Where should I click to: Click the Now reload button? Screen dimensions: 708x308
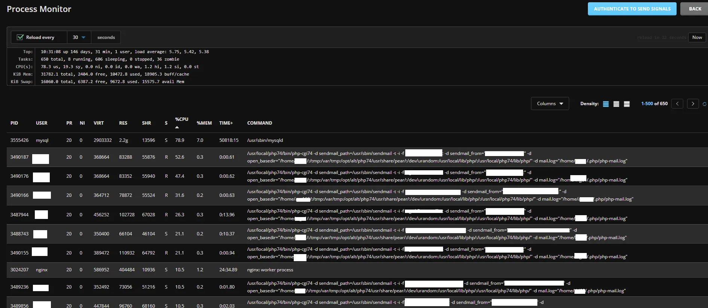[x=697, y=37]
